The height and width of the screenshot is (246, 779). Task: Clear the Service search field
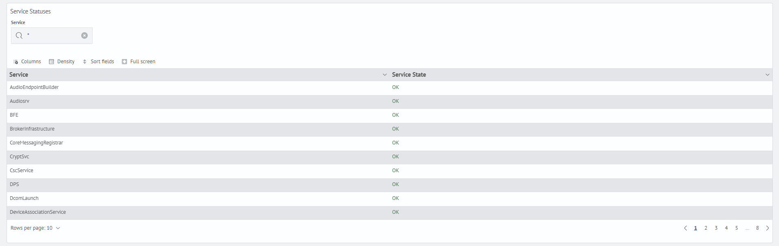coord(84,35)
